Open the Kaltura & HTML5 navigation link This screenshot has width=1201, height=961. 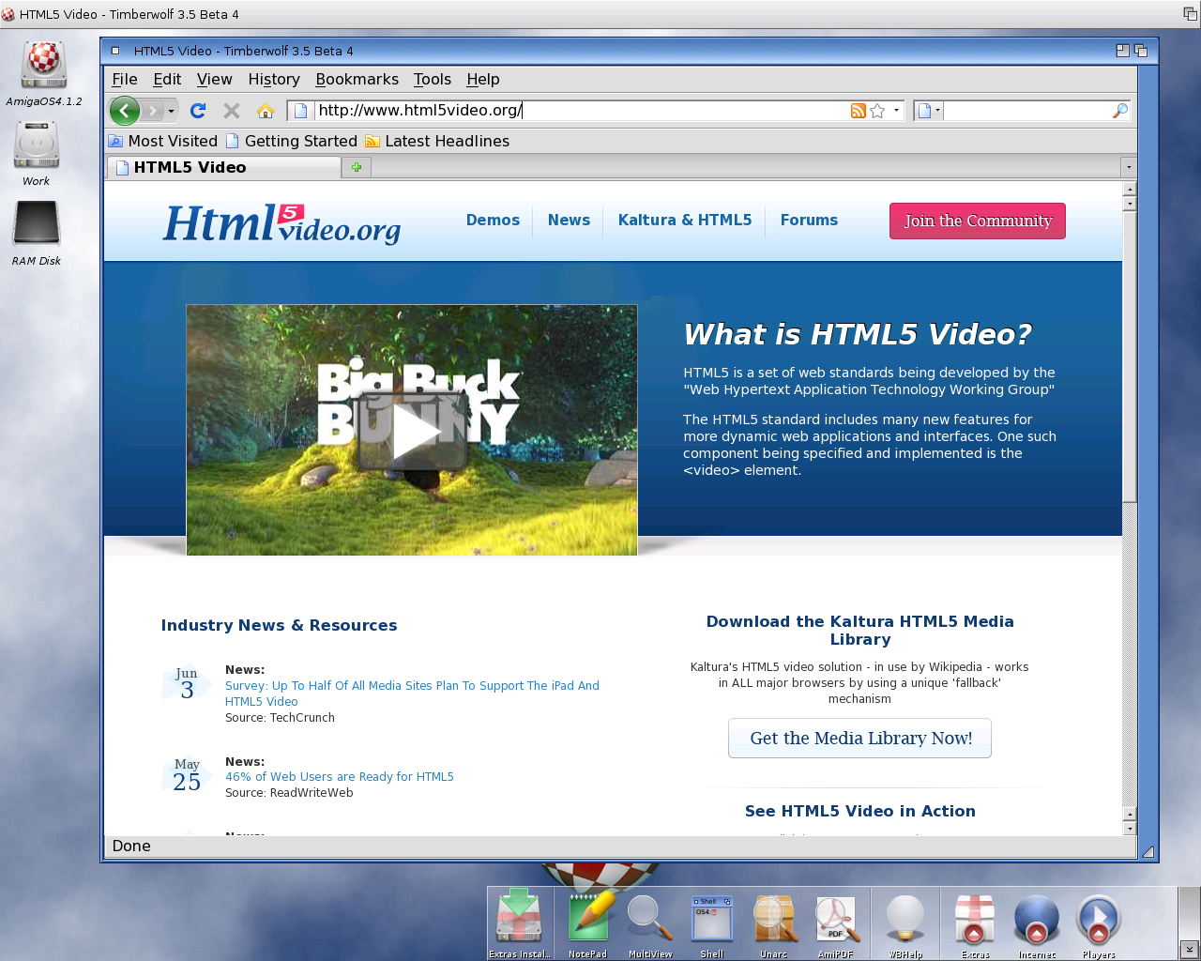pyautogui.click(x=685, y=220)
